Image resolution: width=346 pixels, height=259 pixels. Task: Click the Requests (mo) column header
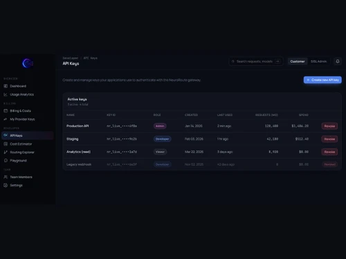[x=266, y=115]
